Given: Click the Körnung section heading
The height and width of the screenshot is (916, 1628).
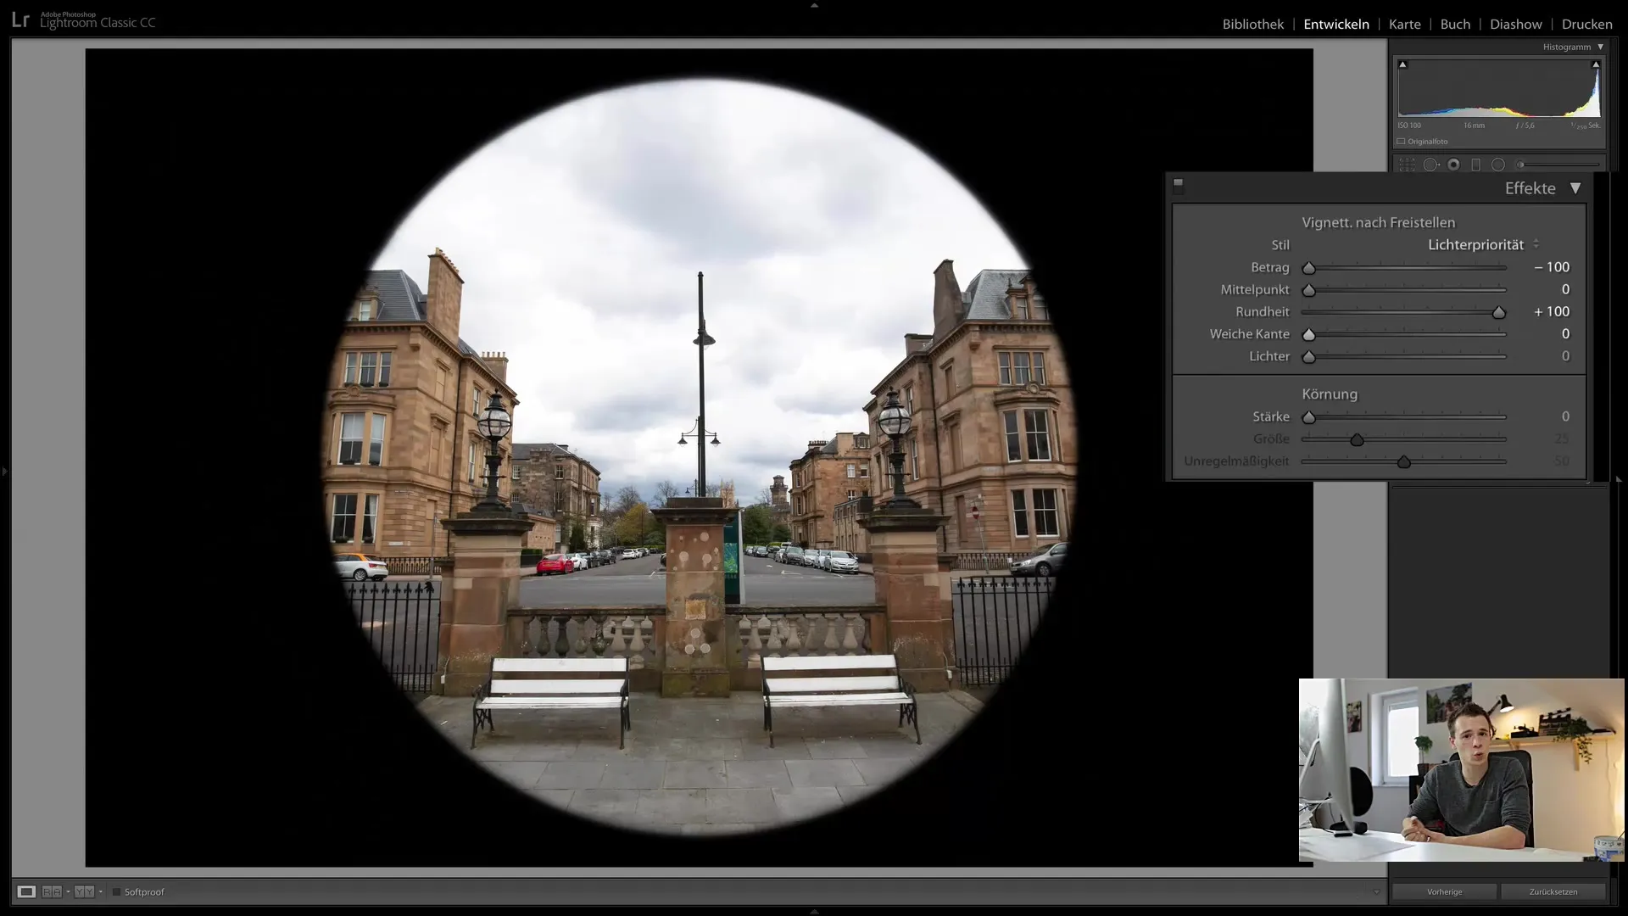Looking at the screenshot, I should tap(1329, 394).
